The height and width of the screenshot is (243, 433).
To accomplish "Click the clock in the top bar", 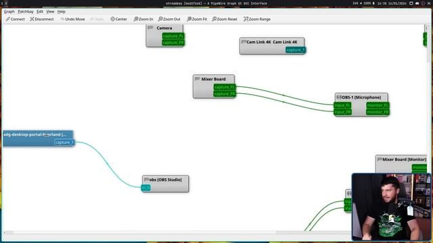I will click(x=392, y=3).
